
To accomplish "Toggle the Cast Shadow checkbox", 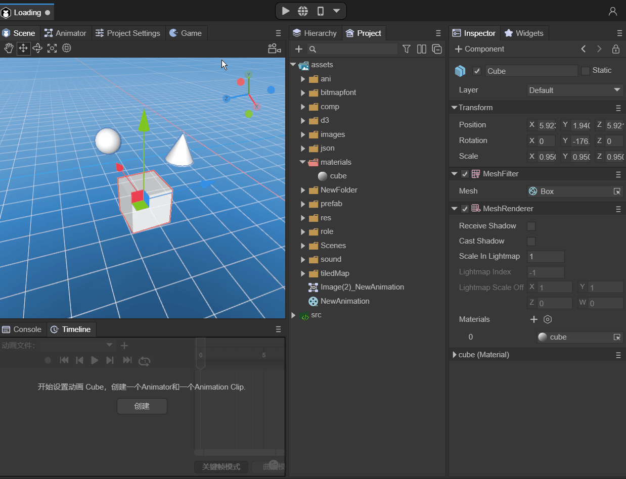I will pos(531,242).
